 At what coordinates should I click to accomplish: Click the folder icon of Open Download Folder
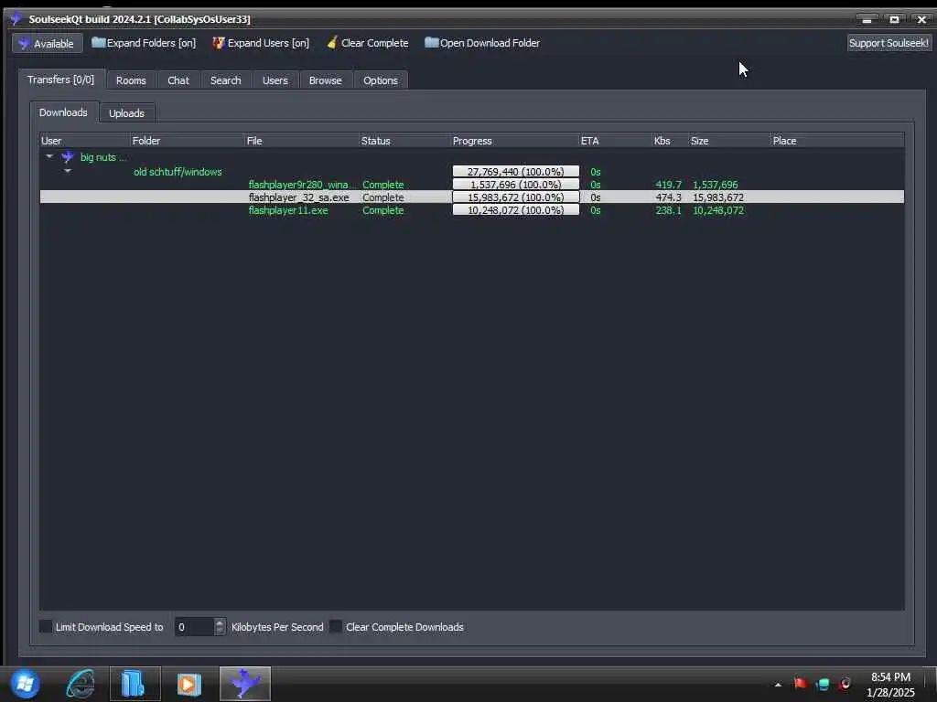point(432,42)
